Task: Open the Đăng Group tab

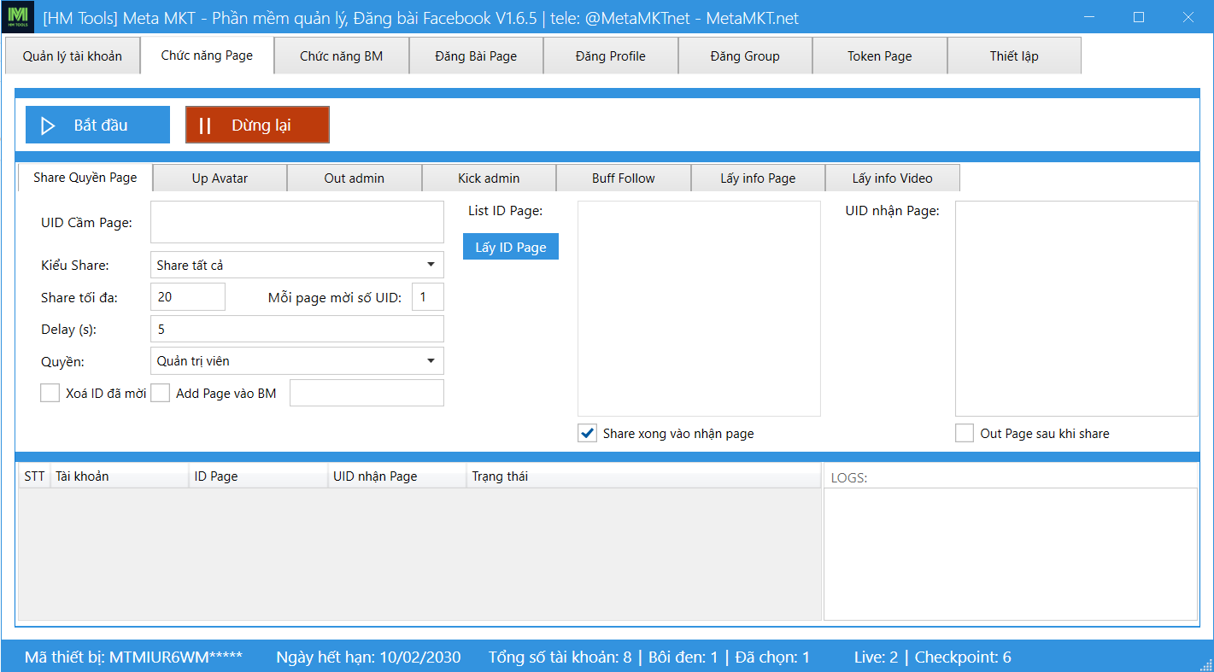Action: coord(745,56)
